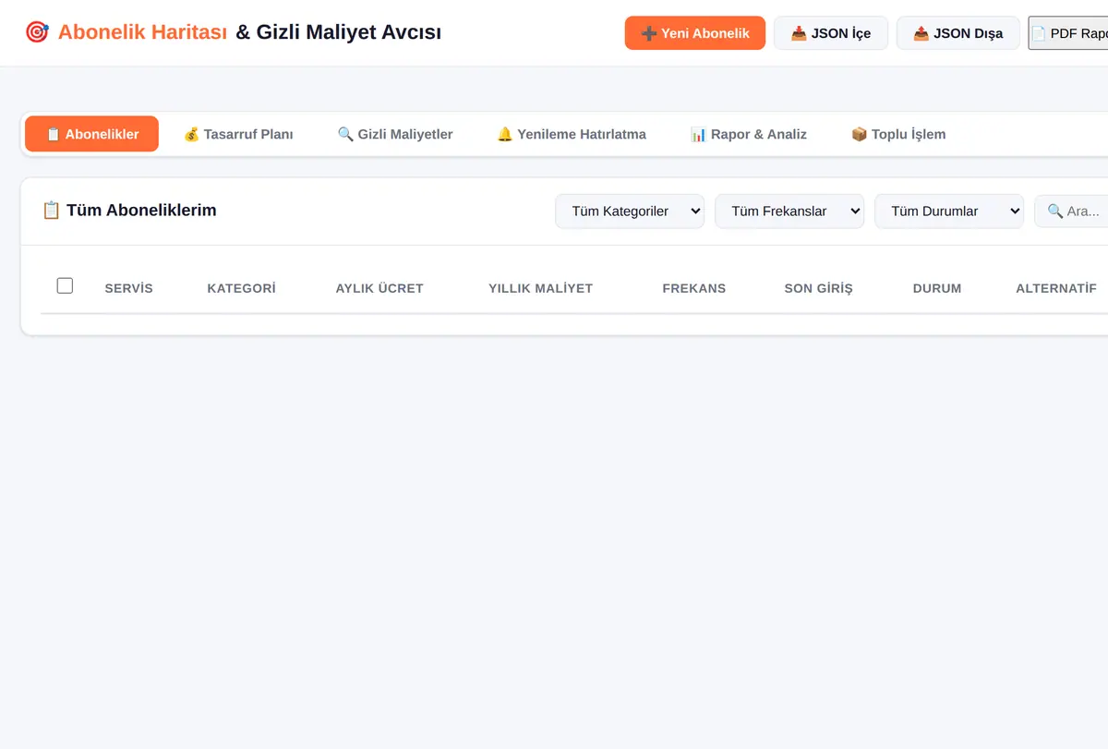
Task: Expand the Tüm Durumlar dropdown
Action: 949,211
